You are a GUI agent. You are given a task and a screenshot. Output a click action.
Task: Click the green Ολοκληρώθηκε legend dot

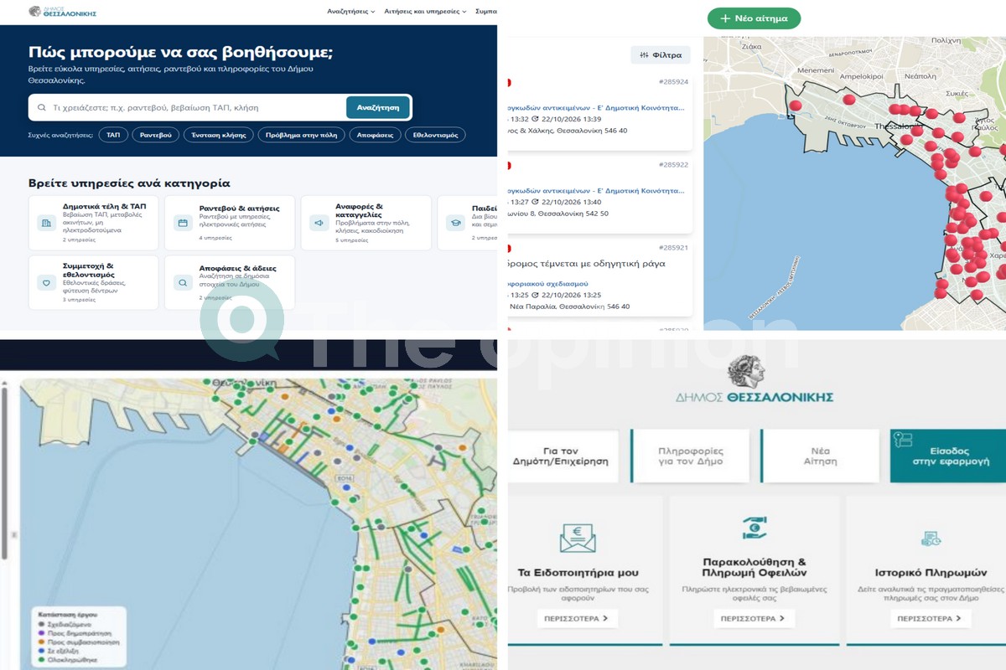tap(42, 660)
